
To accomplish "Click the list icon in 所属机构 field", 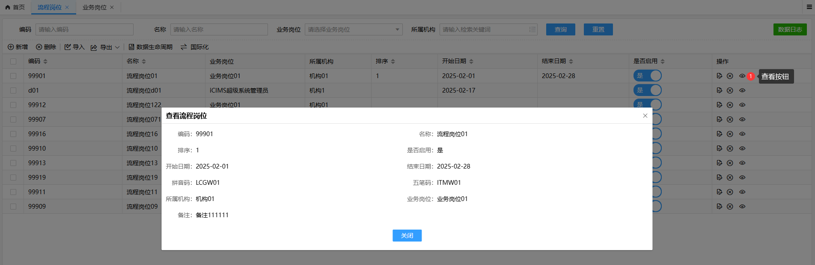I will 532,29.
